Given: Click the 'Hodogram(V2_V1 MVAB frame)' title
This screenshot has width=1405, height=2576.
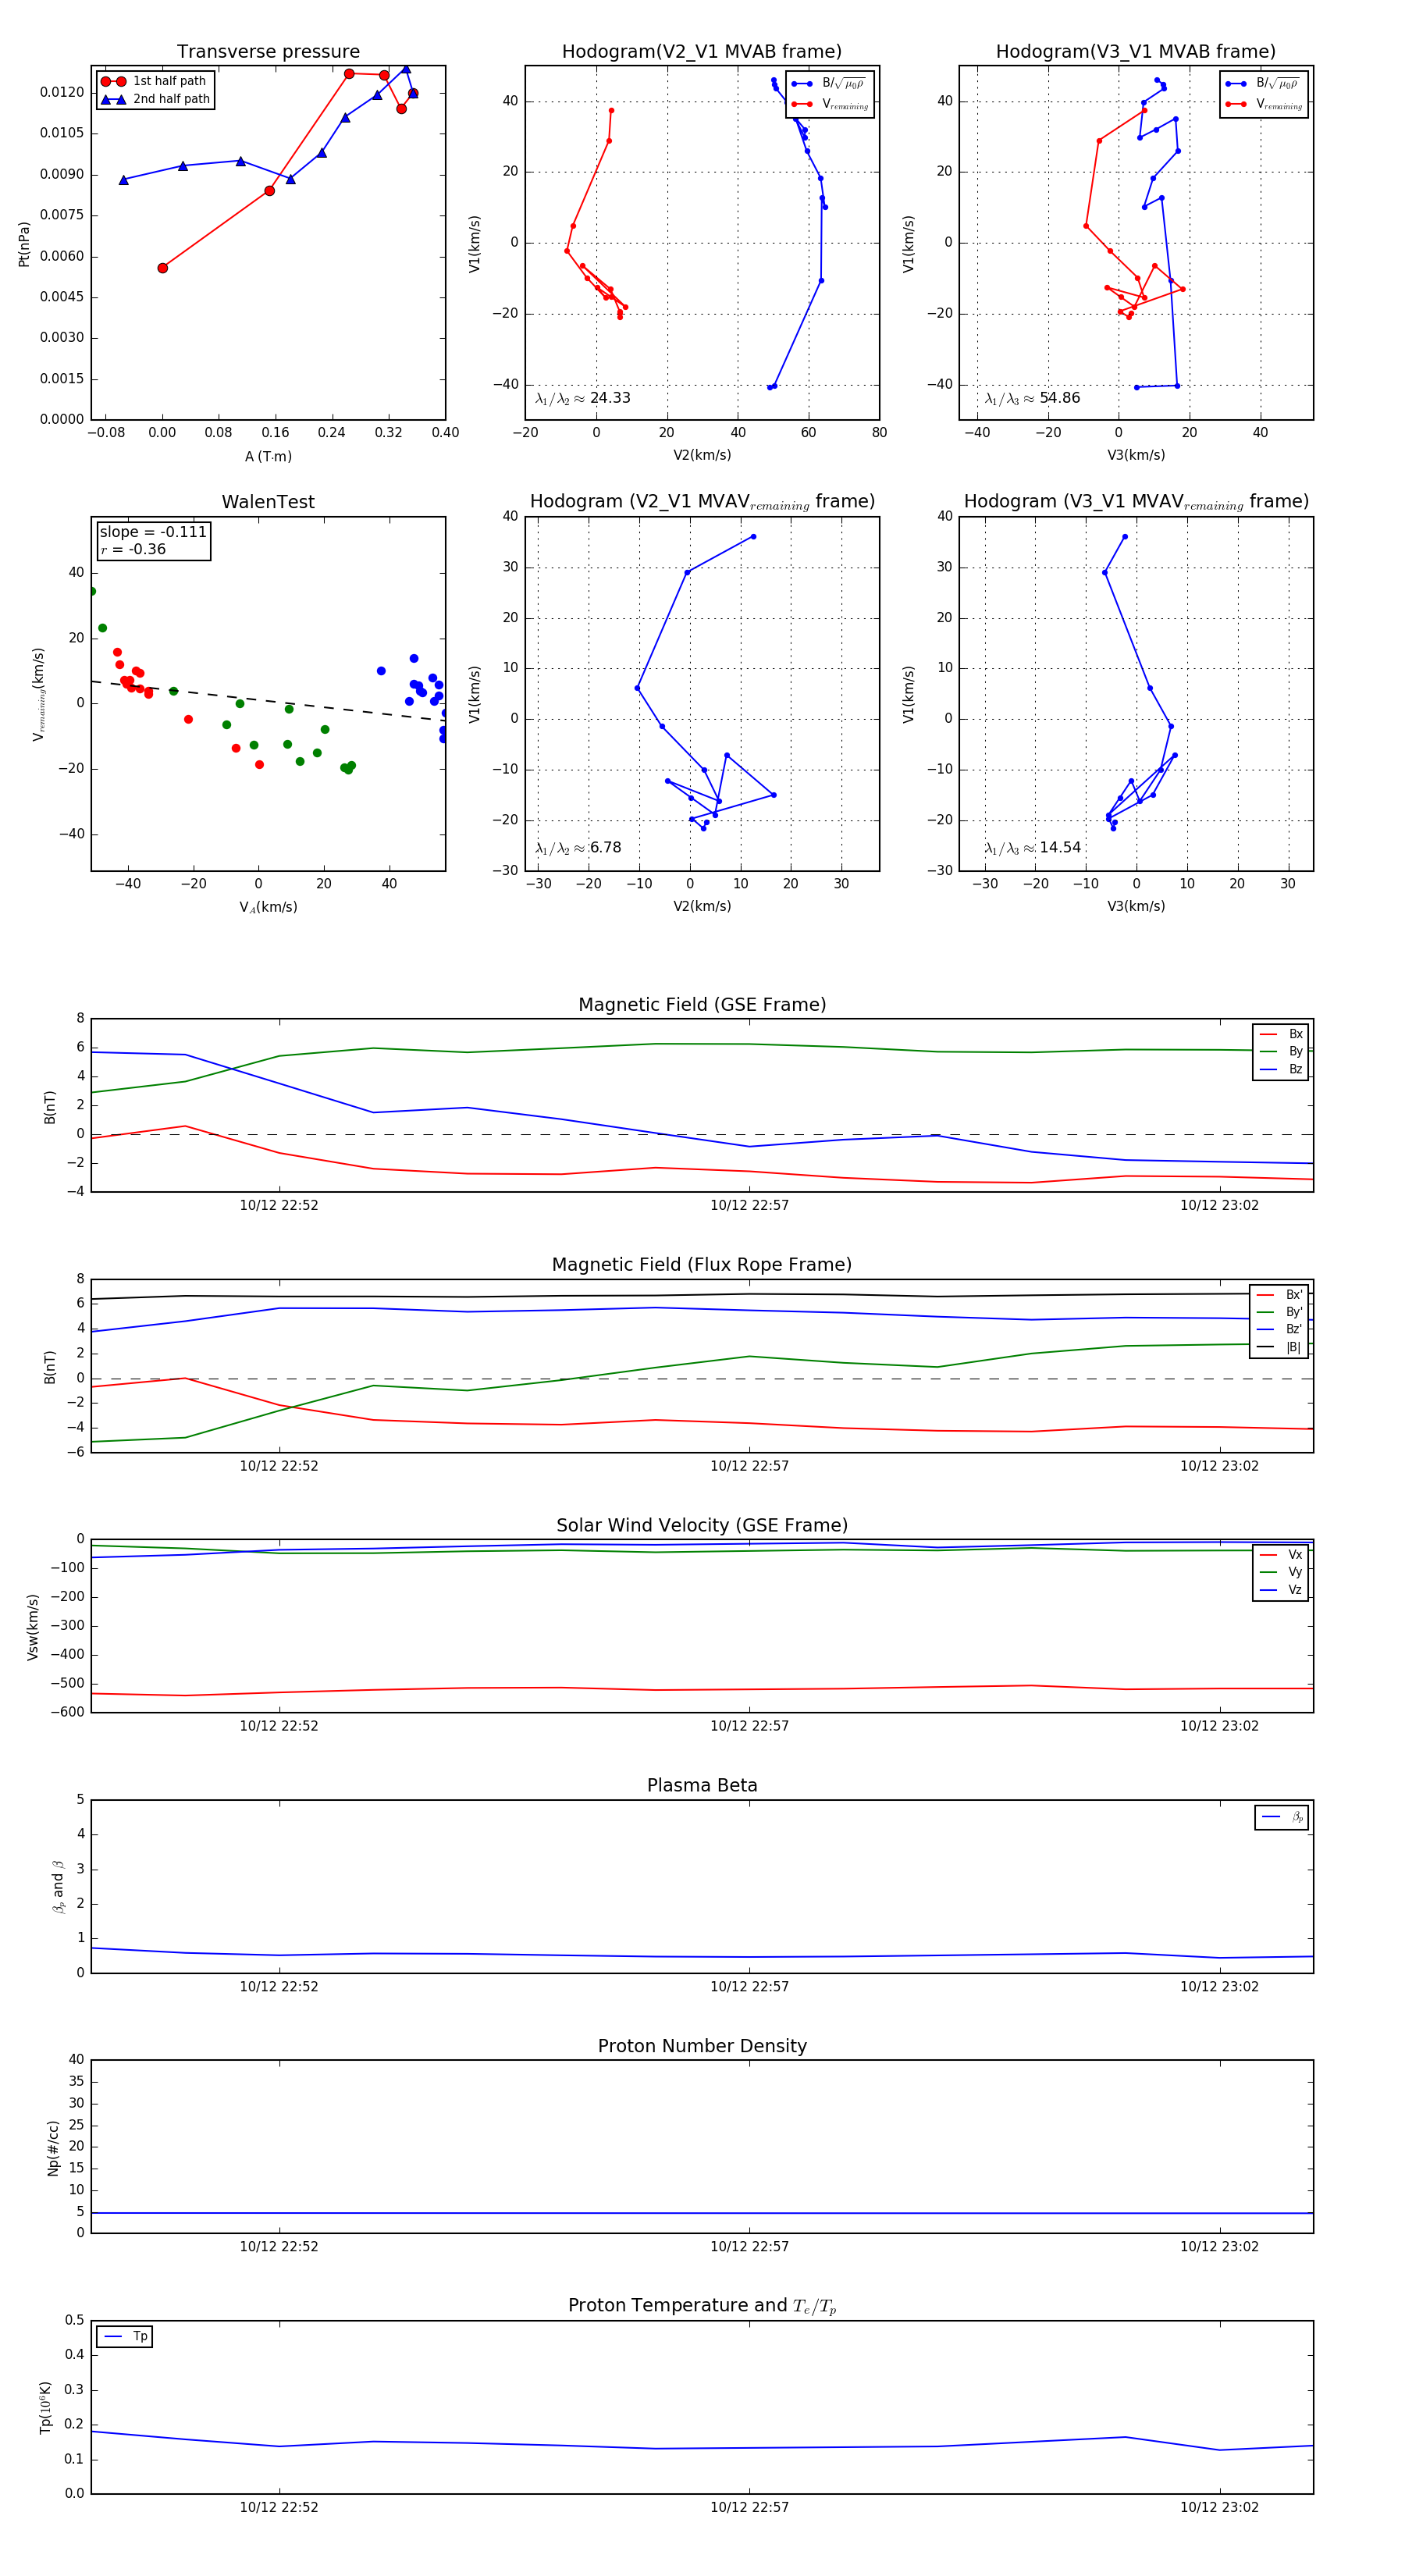Looking at the screenshot, I should tap(702, 52).
